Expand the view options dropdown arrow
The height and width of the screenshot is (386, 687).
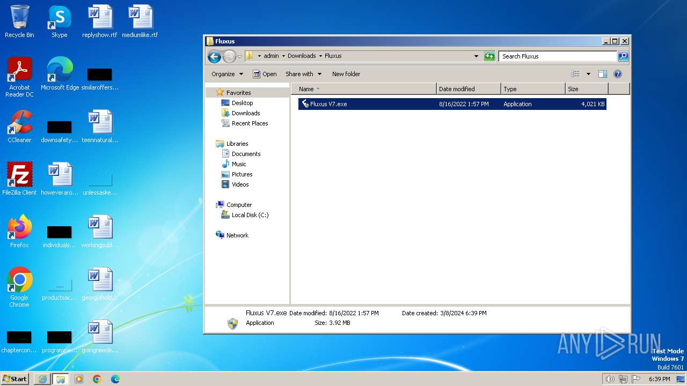pyautogui.click(x=588, y=74)
